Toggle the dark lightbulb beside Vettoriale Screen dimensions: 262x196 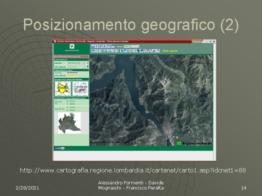tap(88, 67)
